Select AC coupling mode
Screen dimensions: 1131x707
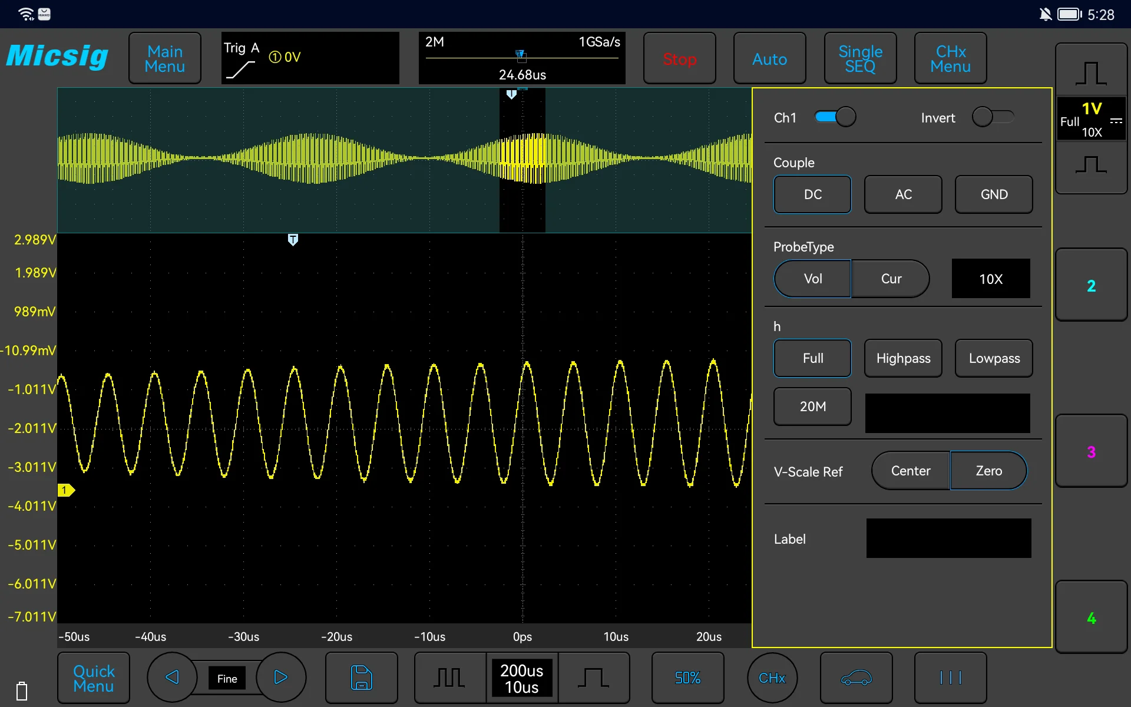(903, 194)
